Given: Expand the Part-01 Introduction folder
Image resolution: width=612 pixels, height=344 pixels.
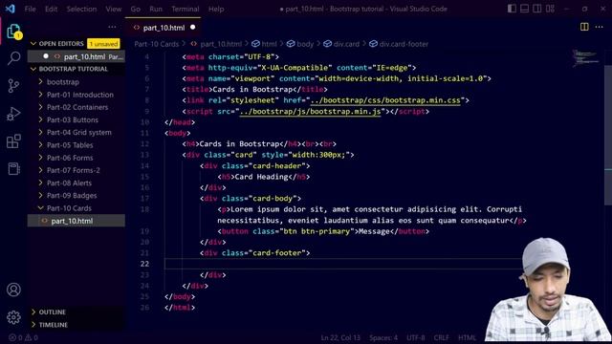Looking at the screenshot, I should [x=80, y=95].
